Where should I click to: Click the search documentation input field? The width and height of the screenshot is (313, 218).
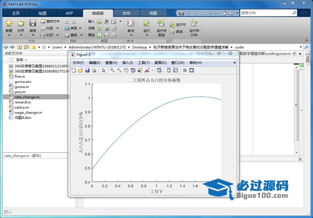coord(266,13)
